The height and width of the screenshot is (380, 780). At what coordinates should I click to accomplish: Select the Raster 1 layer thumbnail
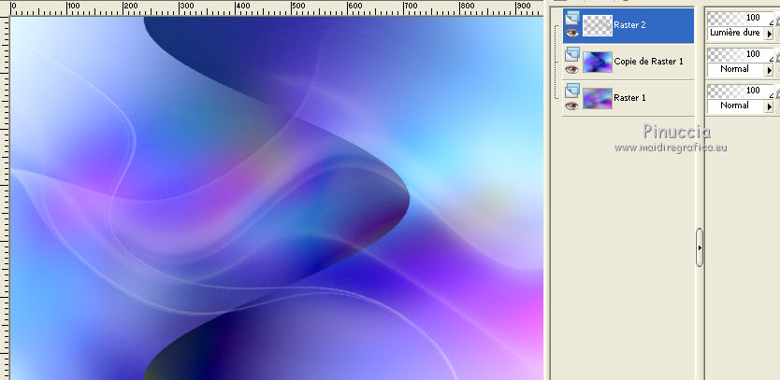pyautogui.click(x=597, y=98)
